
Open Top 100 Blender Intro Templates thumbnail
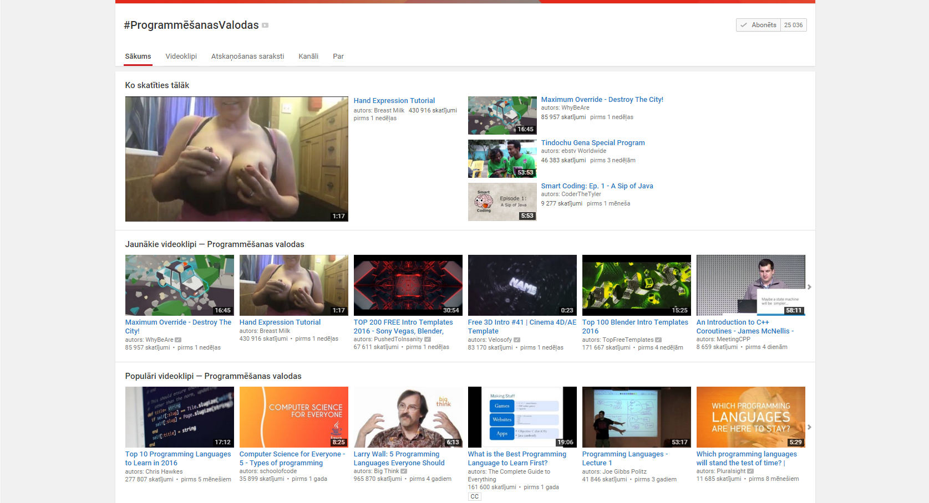click(637, 285)
